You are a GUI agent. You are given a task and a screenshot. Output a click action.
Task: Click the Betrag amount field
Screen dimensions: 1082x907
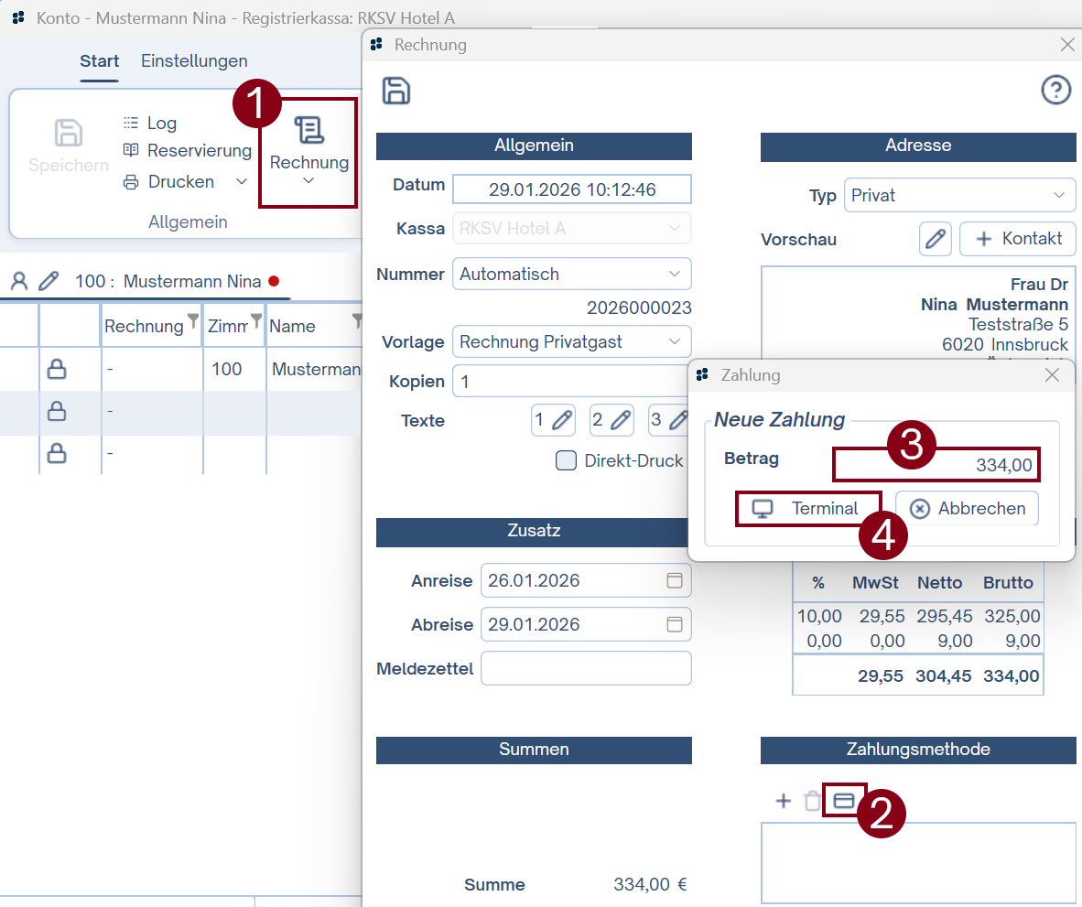[936, 466]
